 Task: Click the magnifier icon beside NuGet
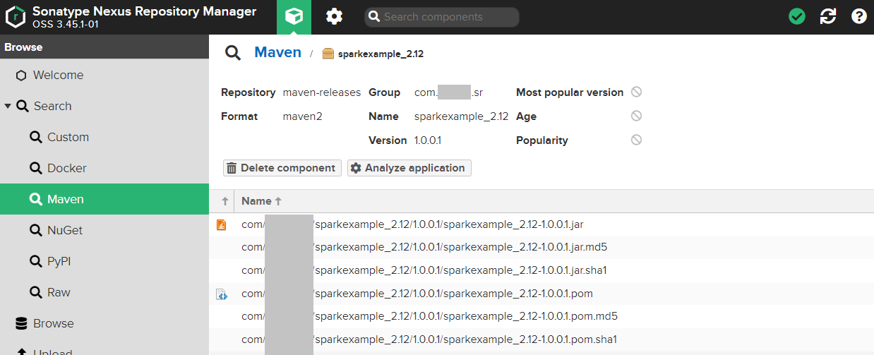pyautogui.click(x=35, y=230)
